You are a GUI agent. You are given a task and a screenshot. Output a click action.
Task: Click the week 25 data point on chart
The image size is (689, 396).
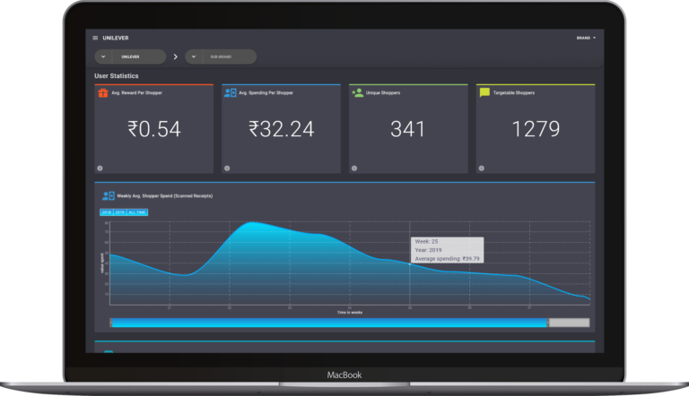coord(410,264)
